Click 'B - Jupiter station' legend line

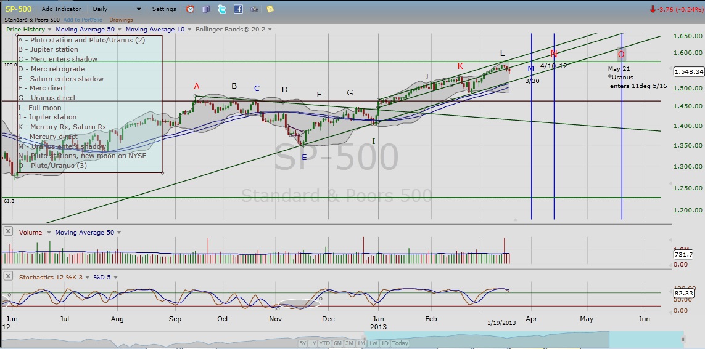[48, 49]
